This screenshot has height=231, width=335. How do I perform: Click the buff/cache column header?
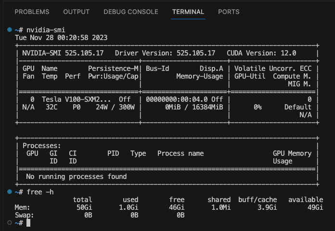(x=258, y=200)
